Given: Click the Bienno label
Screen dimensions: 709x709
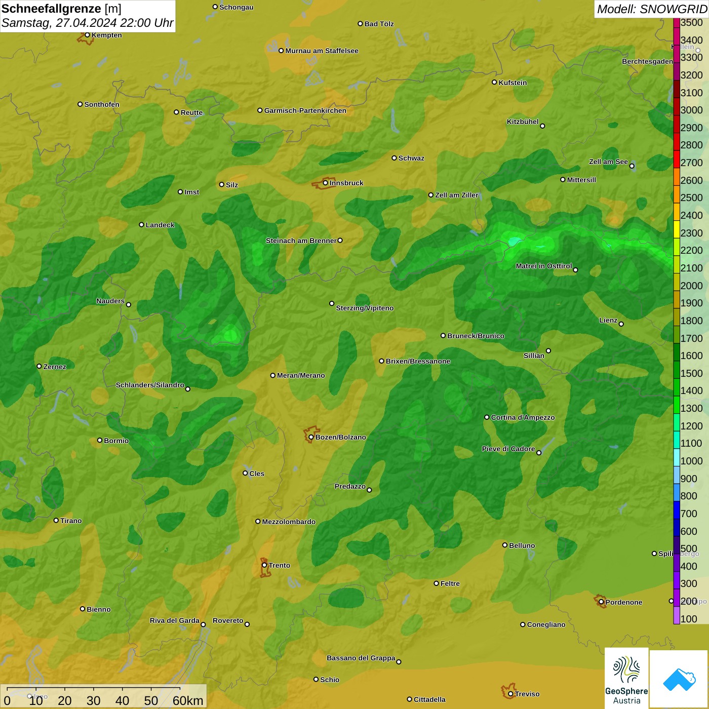Looking at the screenshot, I should (x=98, y=609).
